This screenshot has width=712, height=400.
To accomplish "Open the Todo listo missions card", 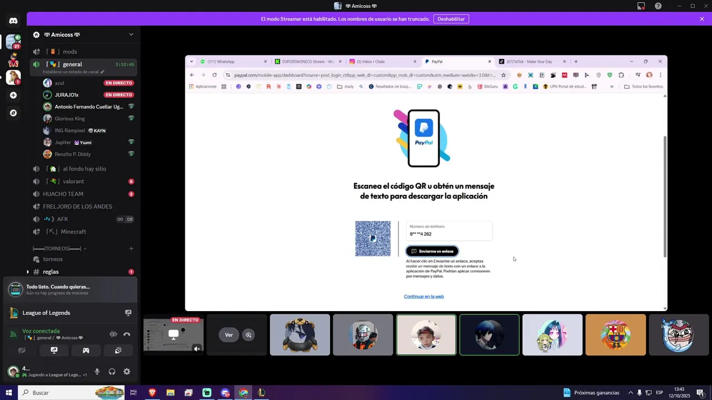I will coord(70,289).
